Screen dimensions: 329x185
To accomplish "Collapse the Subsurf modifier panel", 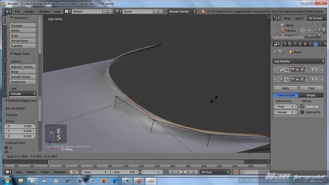I will click(x=275, y=80).
